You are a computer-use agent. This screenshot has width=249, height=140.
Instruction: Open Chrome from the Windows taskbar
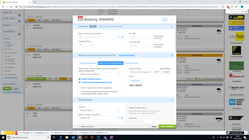point(80,137)
